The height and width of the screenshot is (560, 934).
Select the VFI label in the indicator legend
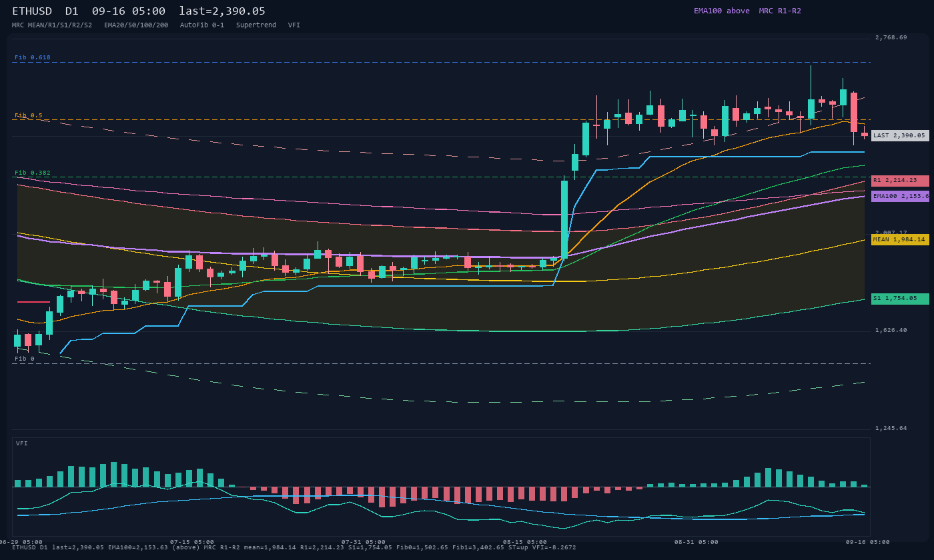click(x=294, y=25)
